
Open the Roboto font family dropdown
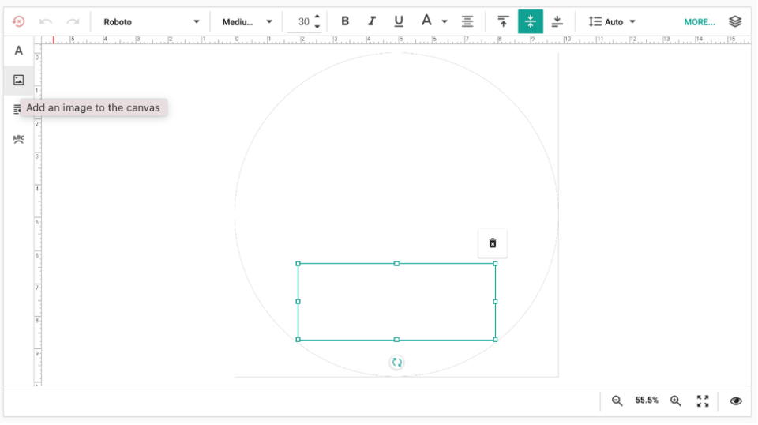(x=152, y=22)
